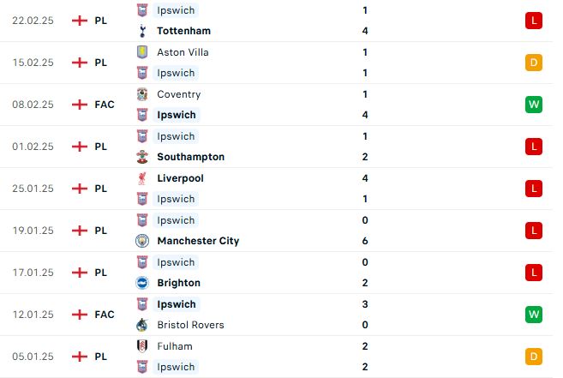Click the green W badge for Coventry match
Screen dimensions: 563x378
pos(534,105)
